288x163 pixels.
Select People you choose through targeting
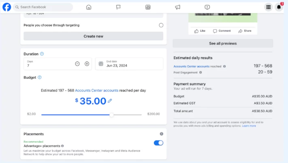tap(161, 25)
